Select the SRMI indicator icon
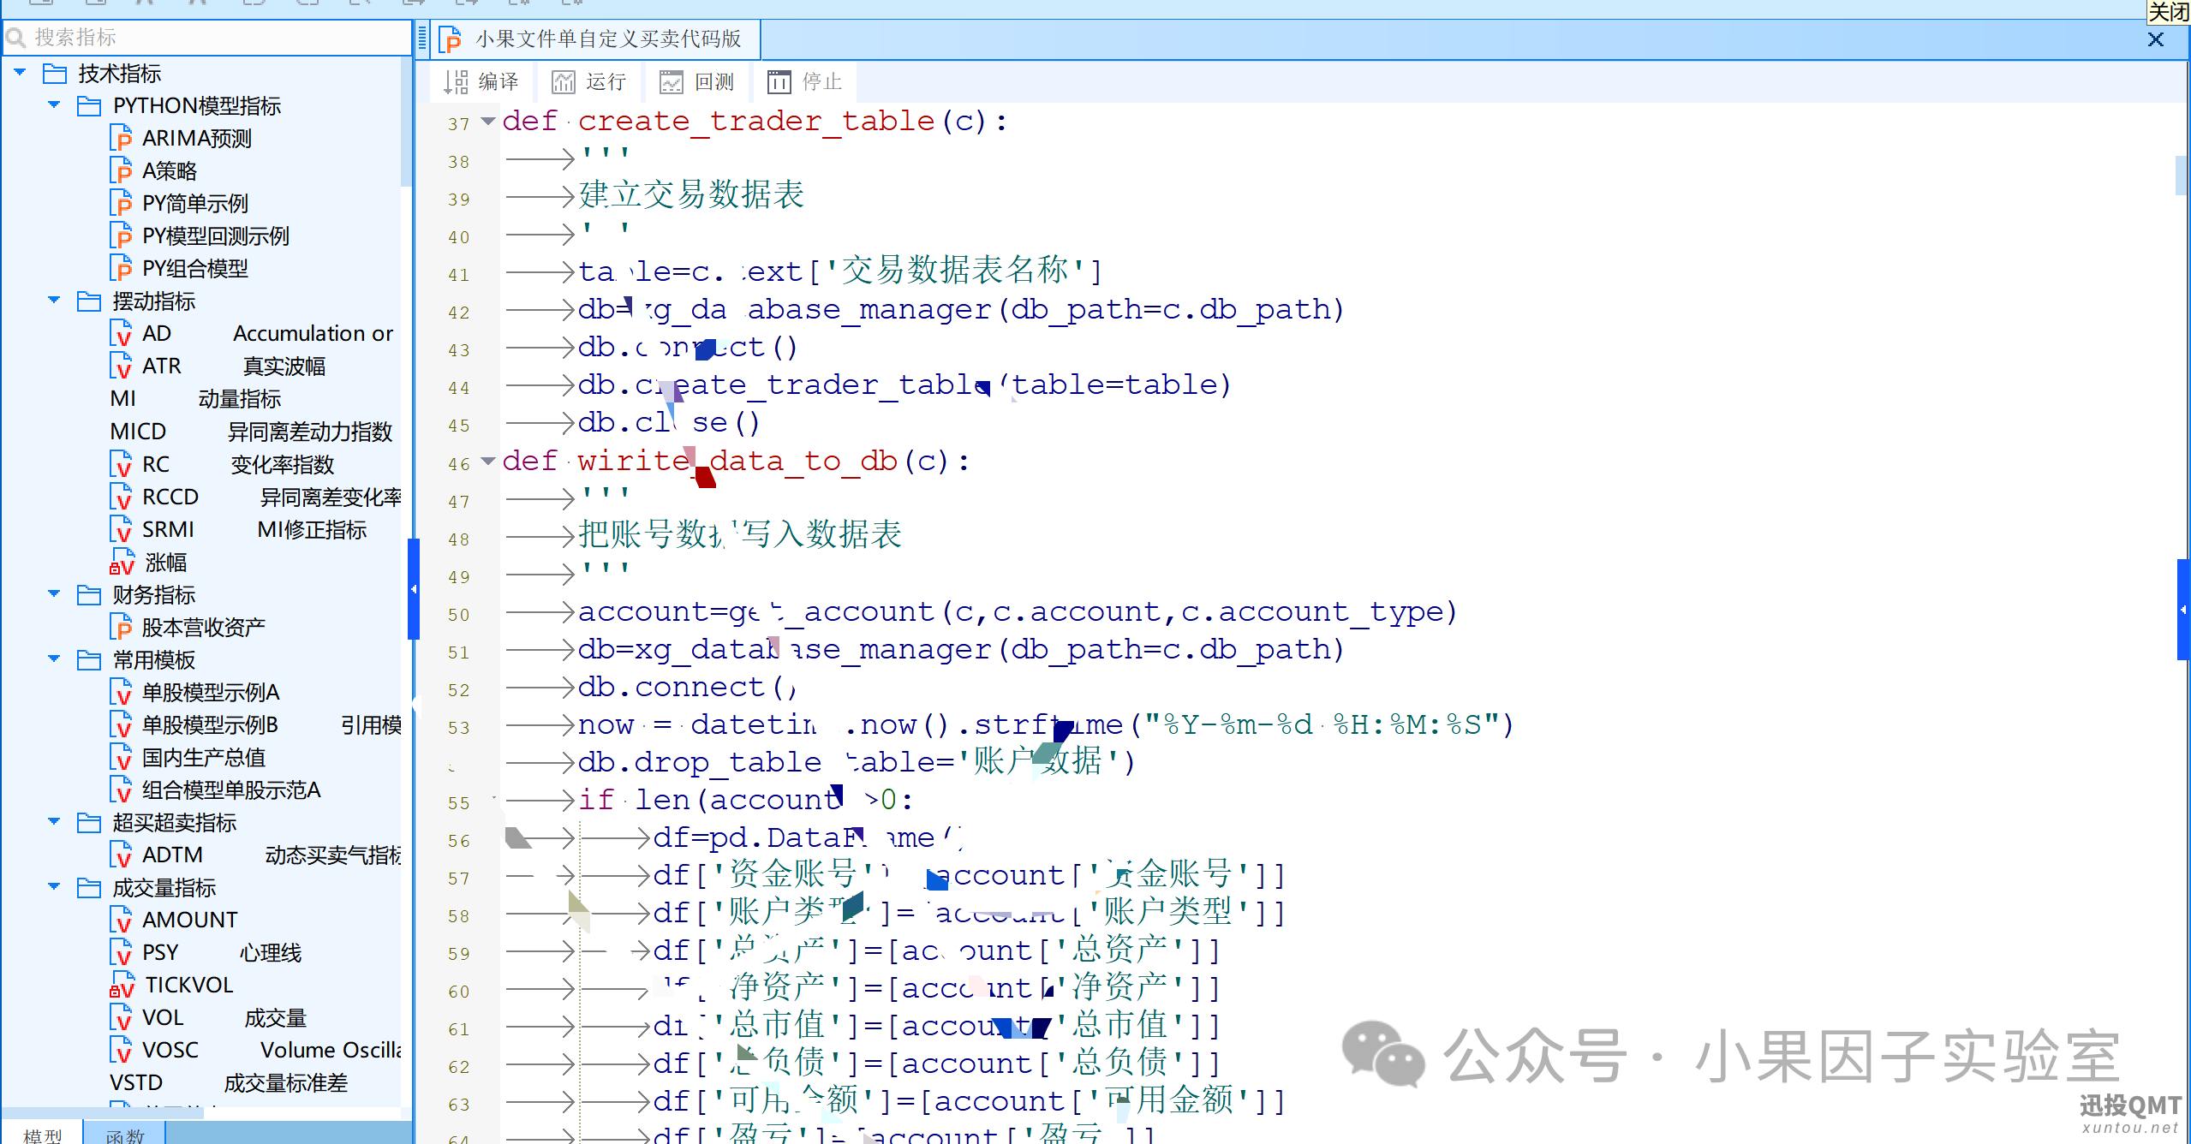The height and width of the screenshot is (1144, 2191). [x=121, y=529]
